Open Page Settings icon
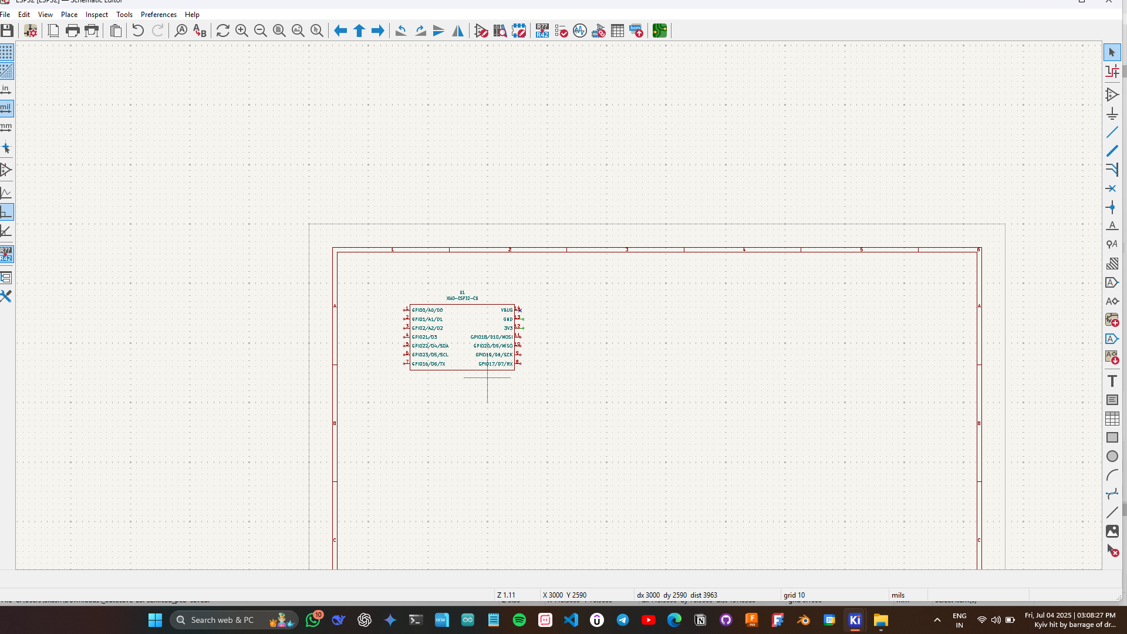 53,31
